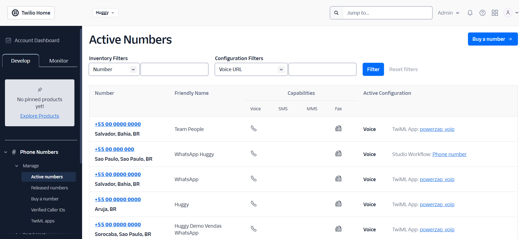Focus the Jump to search field
The height and width of the screenshot is (239, 519).
(x=387, y=13)
